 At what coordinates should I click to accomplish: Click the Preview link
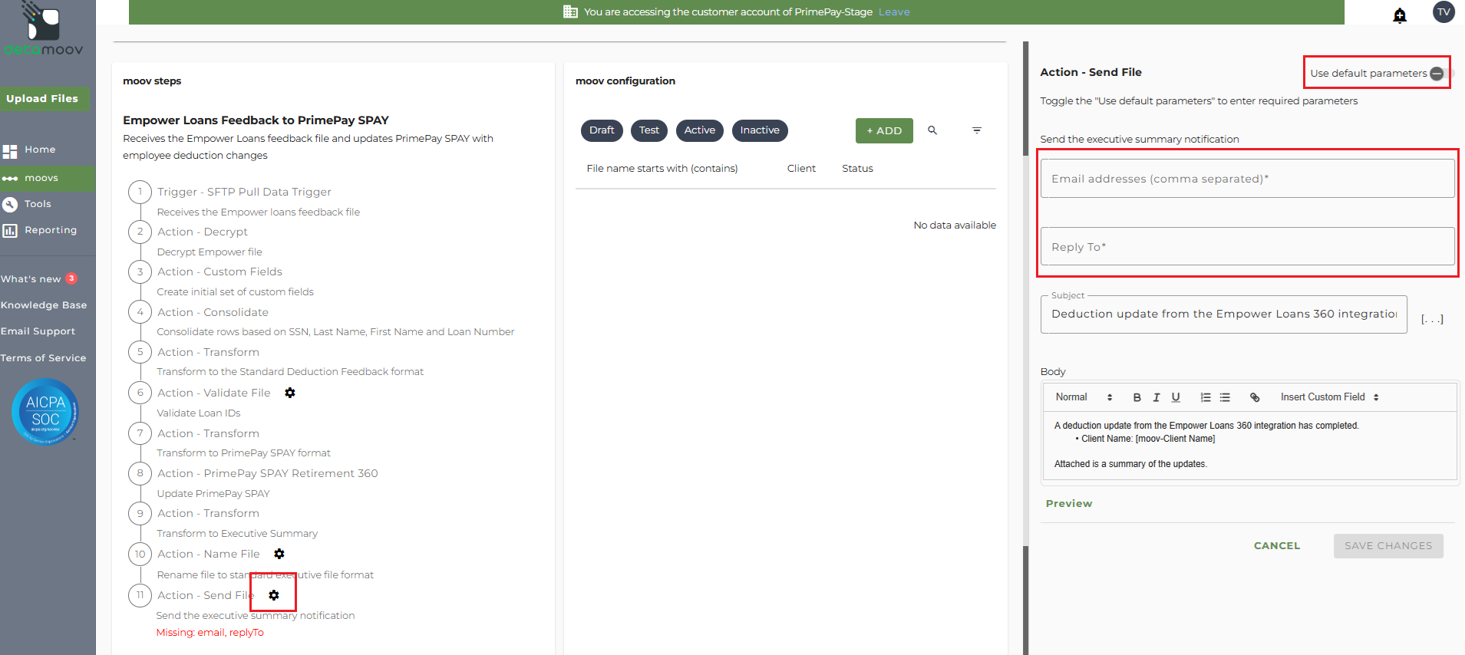pos(1069,503)
